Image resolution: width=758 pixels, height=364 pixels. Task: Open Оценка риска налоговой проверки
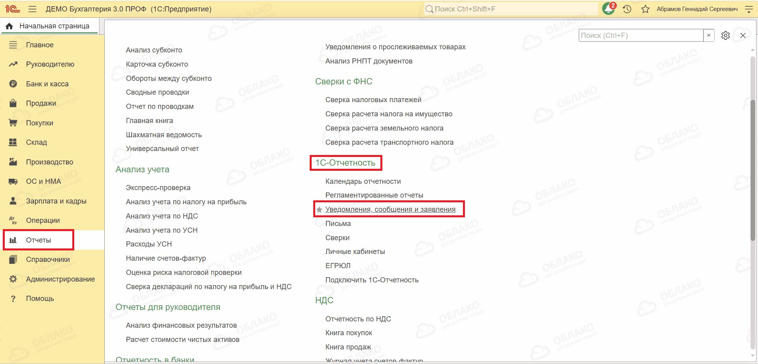[184, 273]
